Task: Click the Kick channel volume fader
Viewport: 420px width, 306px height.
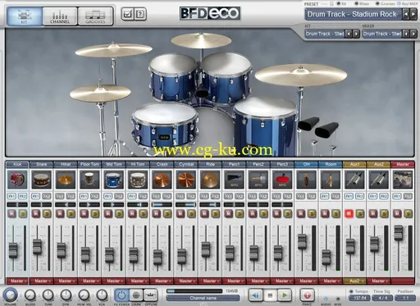Action: 13,250
